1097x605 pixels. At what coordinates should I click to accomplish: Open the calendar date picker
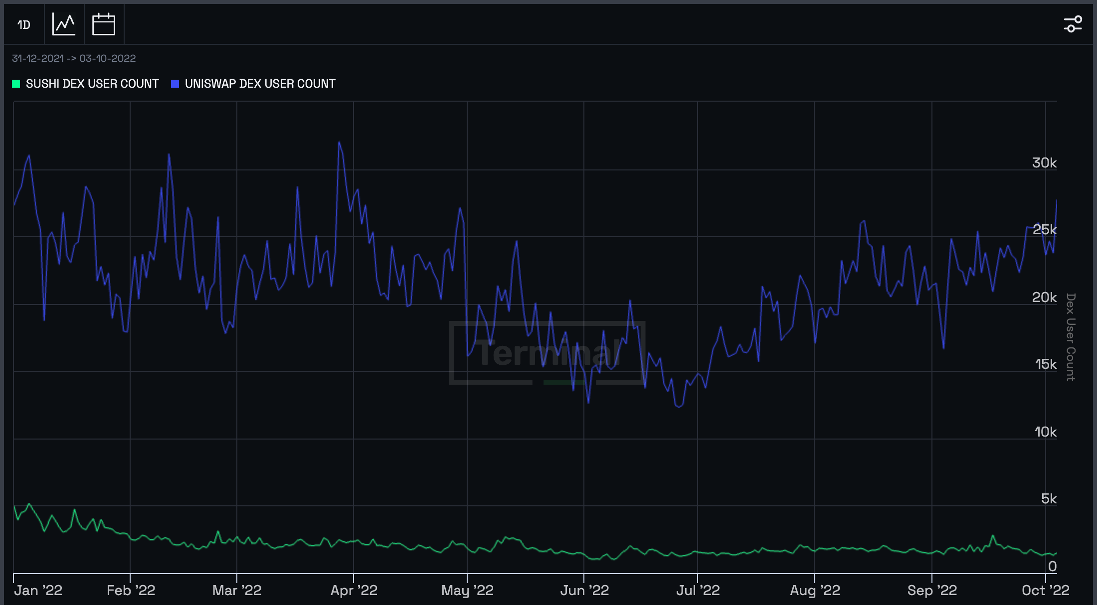pos(104,24)
